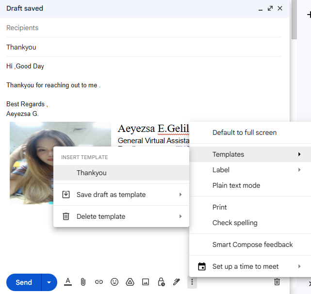Click the signature name 'Aeyezsa E.Gelil'

(x=153, y=129)
